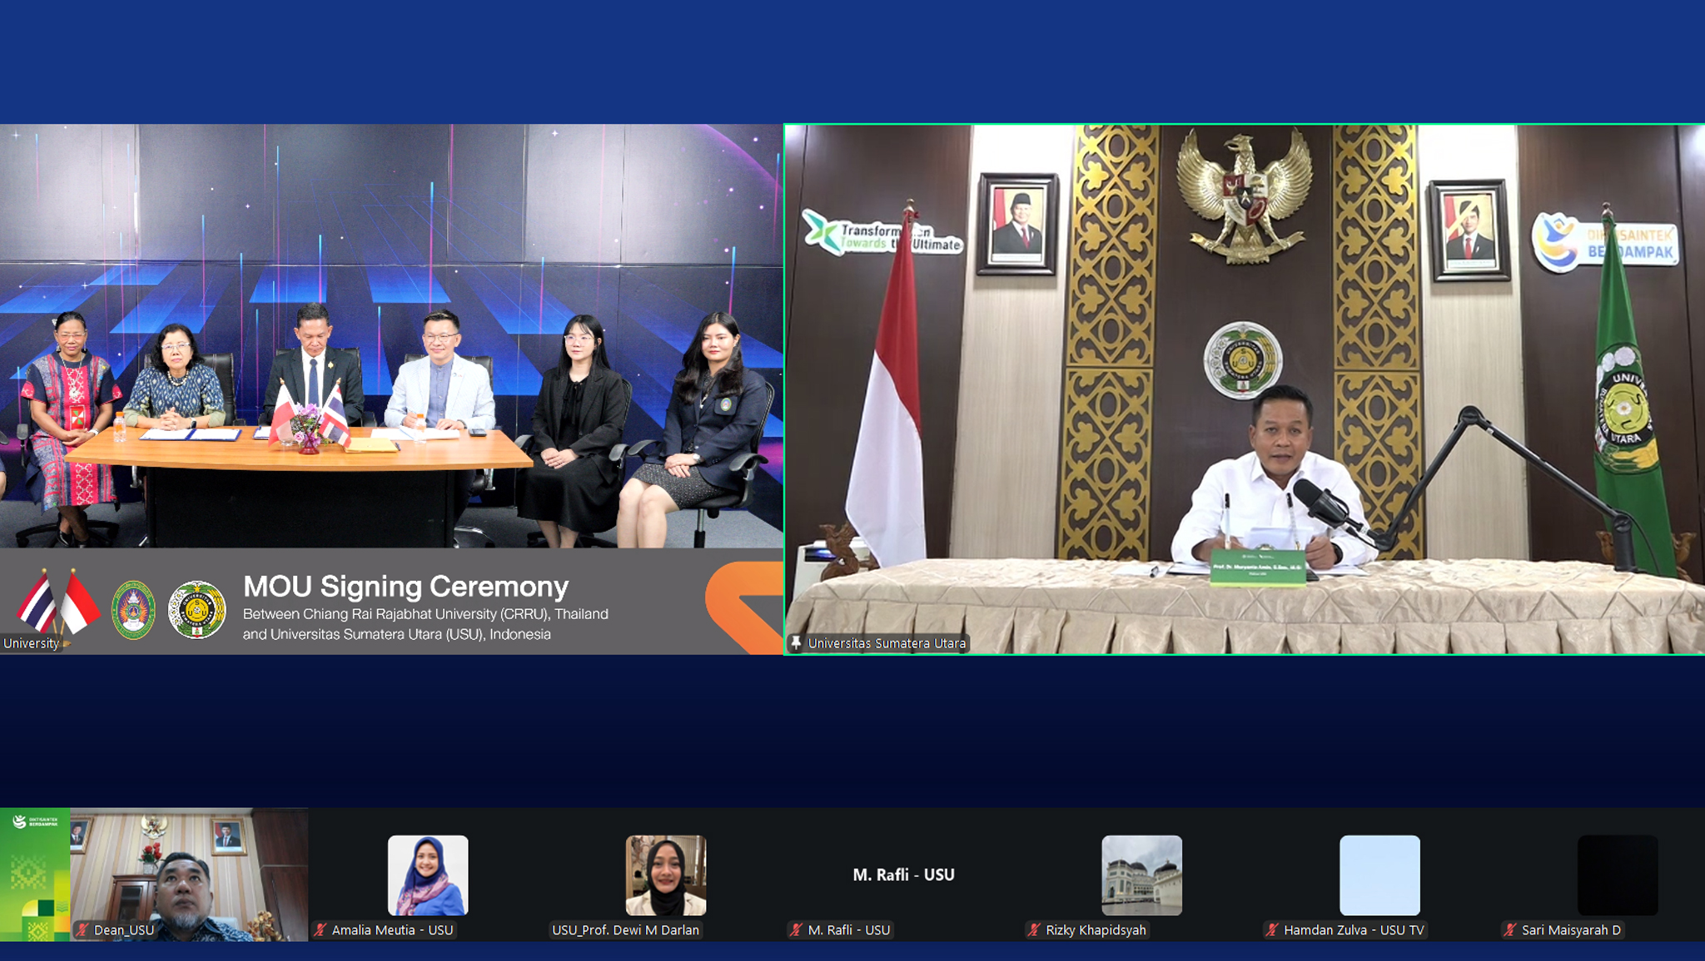Click the Hamdan Zulva - USU TV name label
The width and height of the screenshot is (1705, 961).
tap(1354, 930)
